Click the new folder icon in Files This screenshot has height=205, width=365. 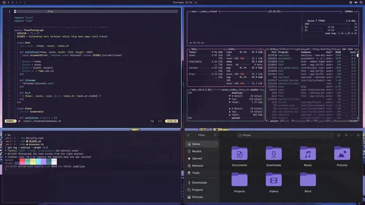tap(339, 136)
